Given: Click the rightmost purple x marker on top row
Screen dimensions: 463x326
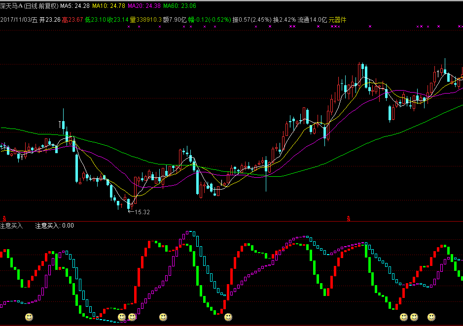Looking at the screenshot, I should pos(461,27).
